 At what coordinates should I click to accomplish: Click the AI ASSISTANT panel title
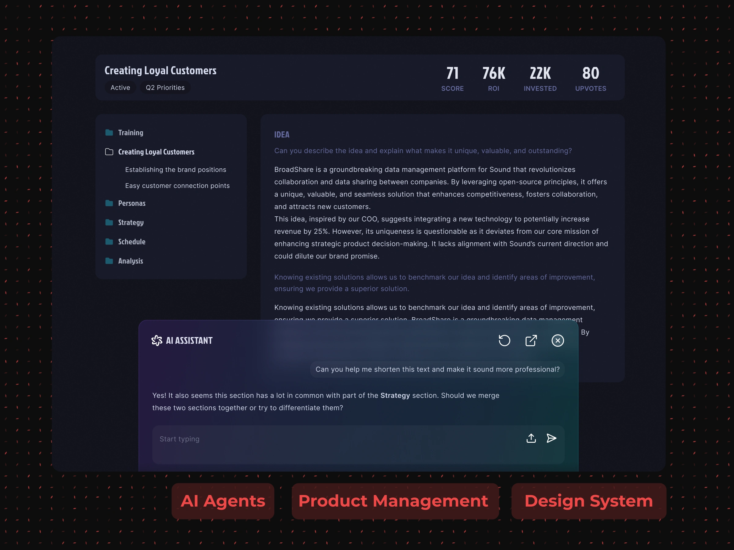coord(189,340)
